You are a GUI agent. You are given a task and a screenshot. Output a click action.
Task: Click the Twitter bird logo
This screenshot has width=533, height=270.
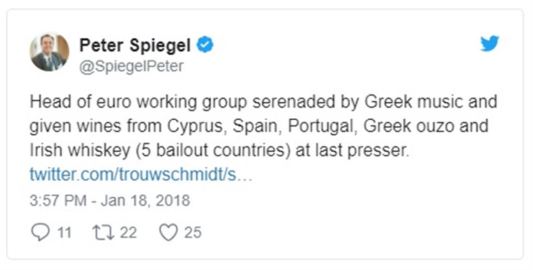click(x=490, y=44)
